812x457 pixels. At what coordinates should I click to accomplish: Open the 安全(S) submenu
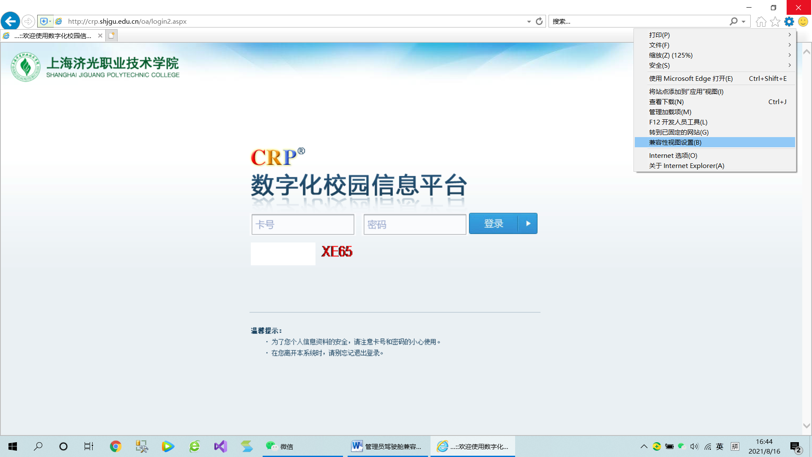715,66
